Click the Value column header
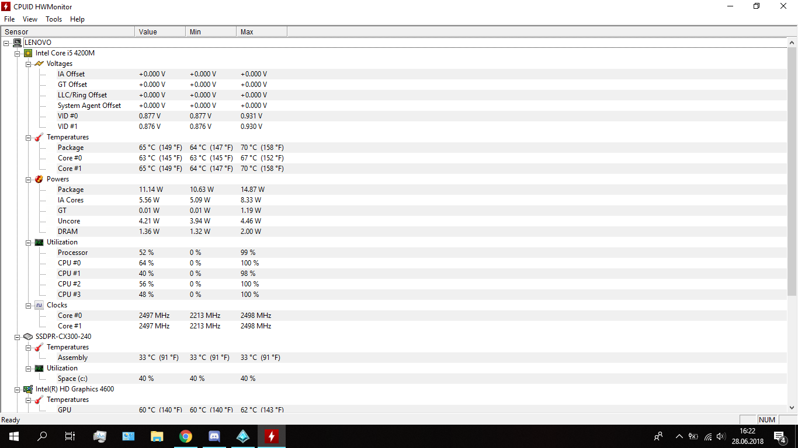 159,32
